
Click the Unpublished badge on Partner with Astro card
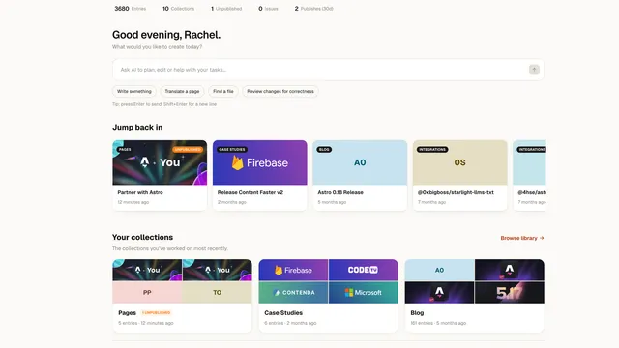pos(188,150)
